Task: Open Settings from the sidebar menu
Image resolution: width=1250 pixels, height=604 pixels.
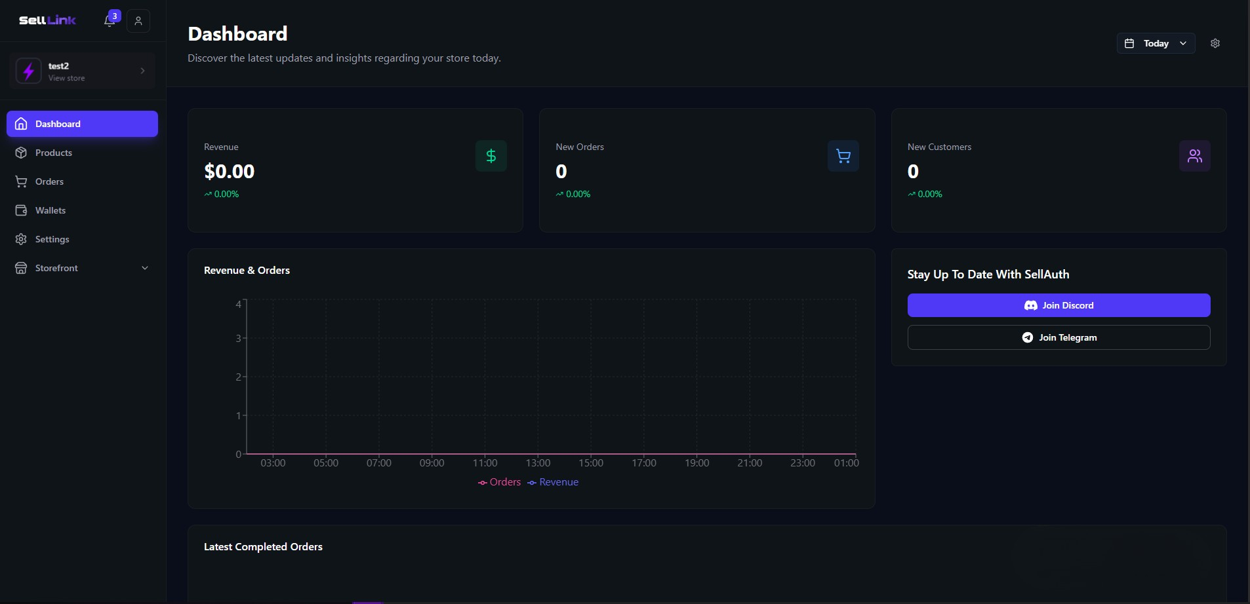Action: pyautogui.click(x=52, y=238)
